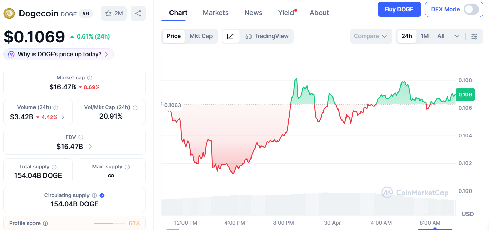Expand more time range options chevron
Viewport: 489px width, 230px height.
pyautogui.click(x=457, y=36)
